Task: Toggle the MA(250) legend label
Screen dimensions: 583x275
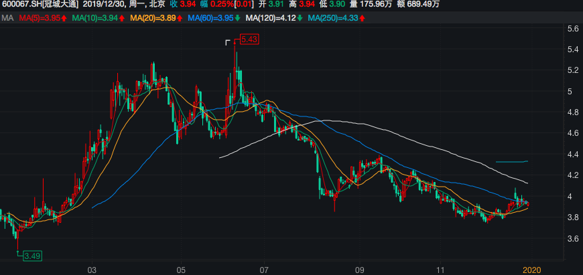Action: pos(332,17)
